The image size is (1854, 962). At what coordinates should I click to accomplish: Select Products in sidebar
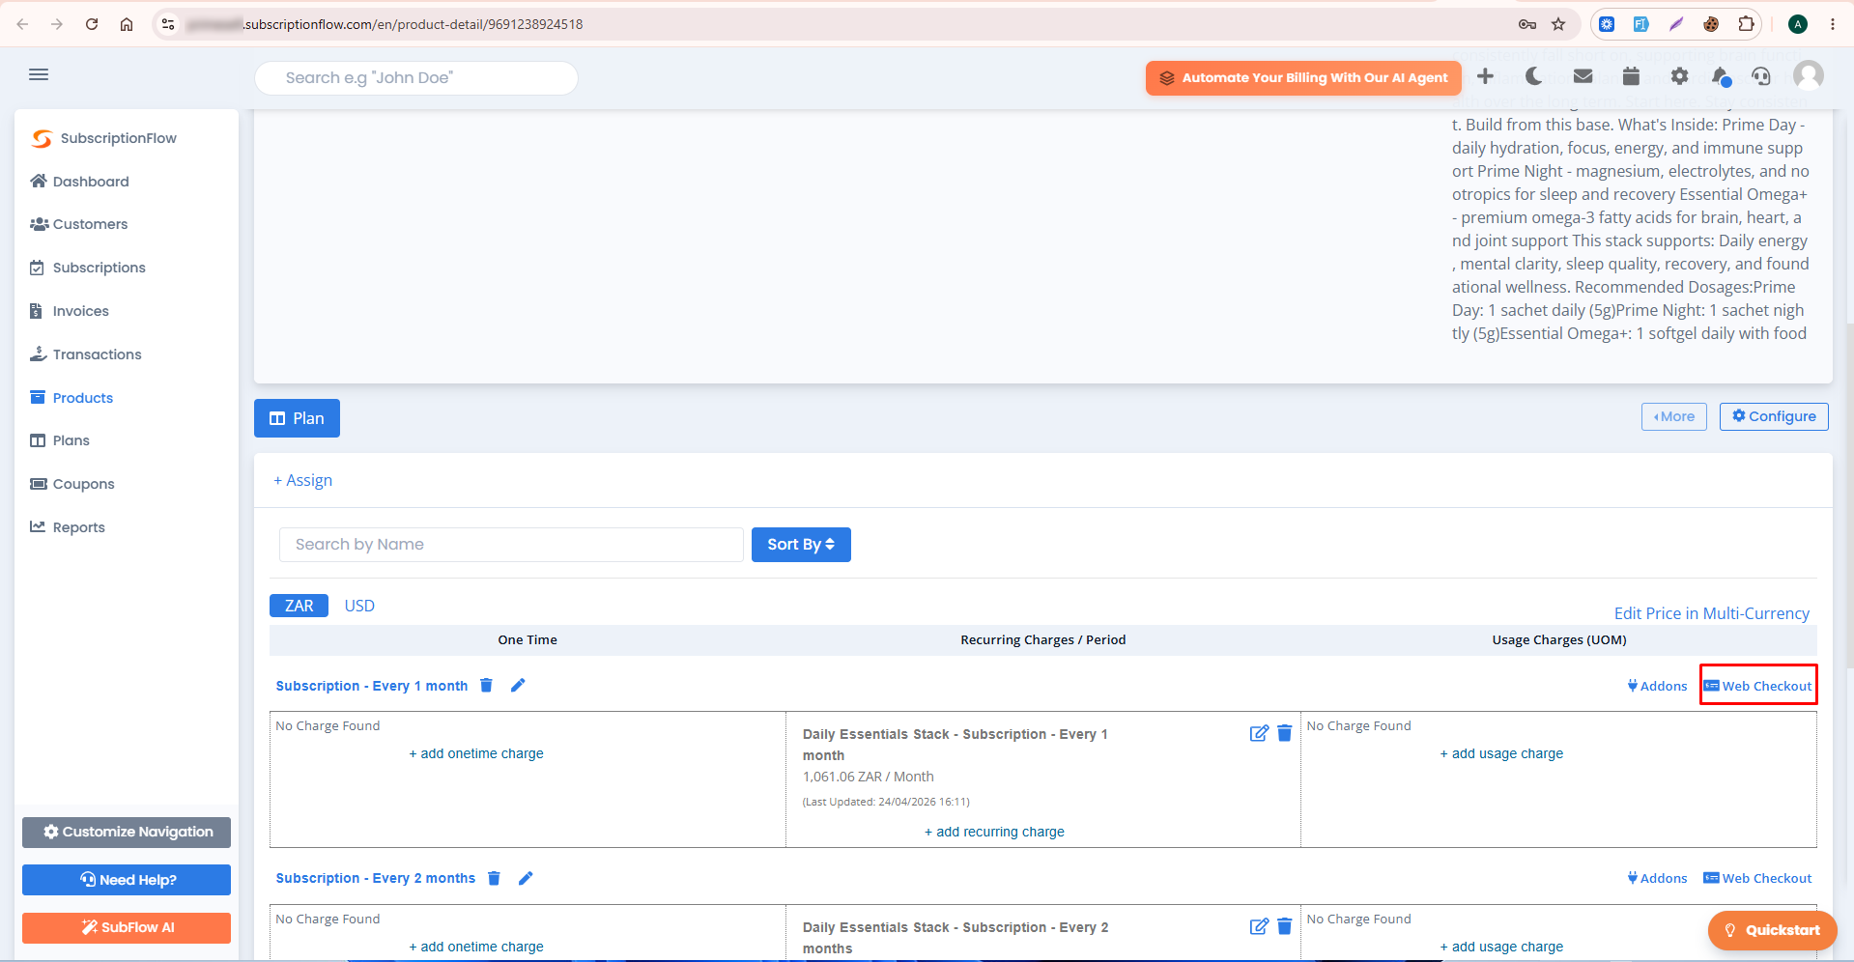[x=71, y=398]
